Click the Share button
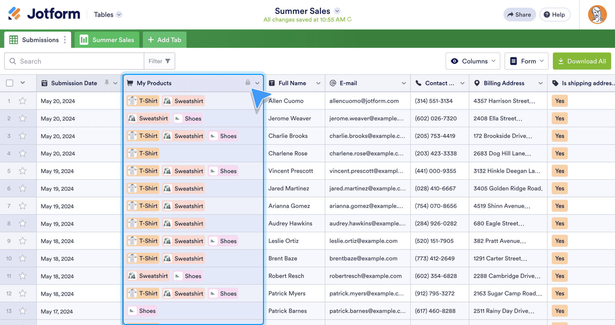615x325 pixels. coord(519,15)
